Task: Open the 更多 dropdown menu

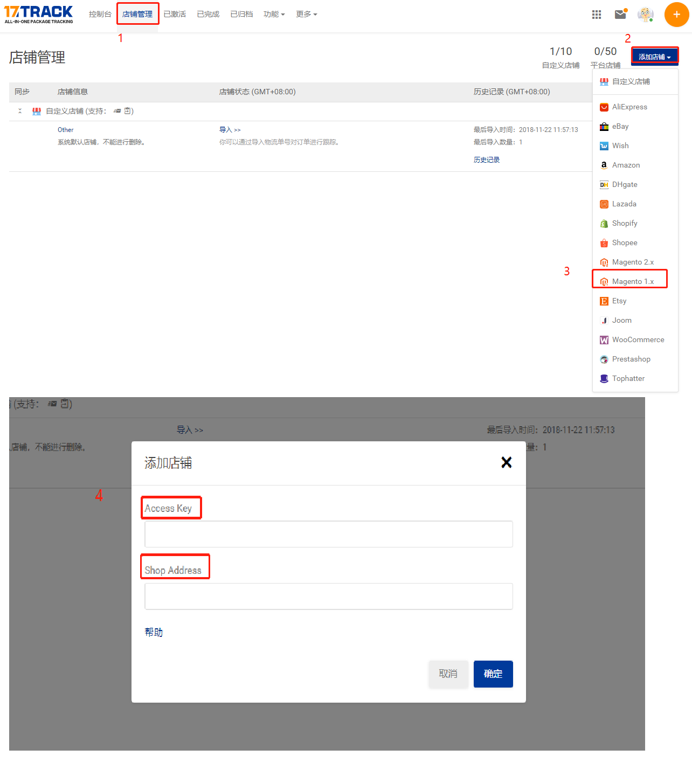Action: pos(306,14)
